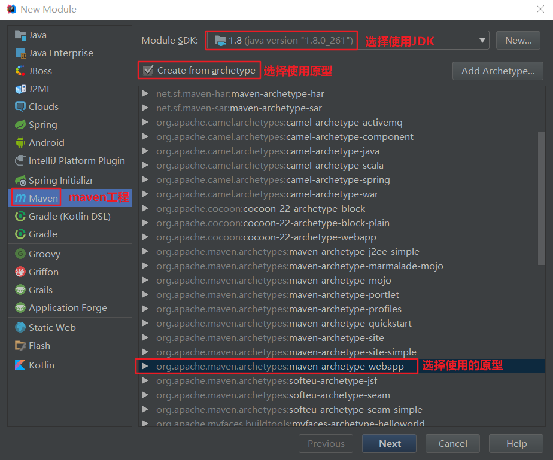Expand maven-archetype-portlet node

click(x=145, y=294)
